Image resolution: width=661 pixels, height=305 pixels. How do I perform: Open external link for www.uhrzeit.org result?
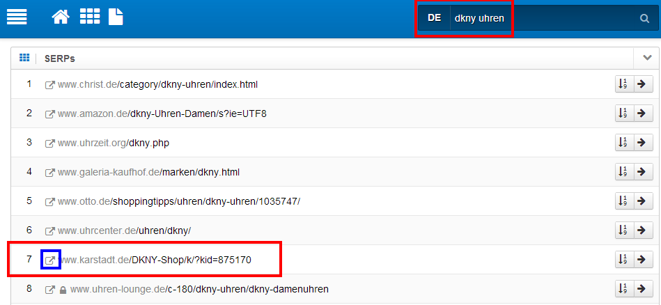point(49,143)
